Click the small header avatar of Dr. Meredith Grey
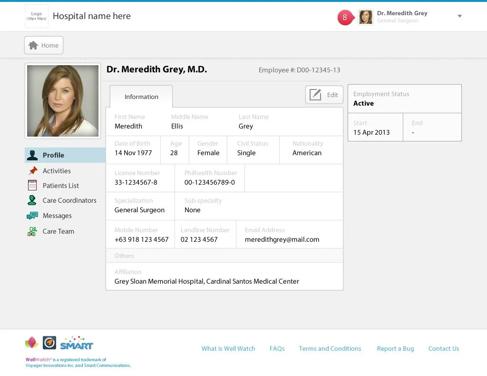The width and height of the screenshot is (487, 376). pyautogui.click(x=366, y=17)
